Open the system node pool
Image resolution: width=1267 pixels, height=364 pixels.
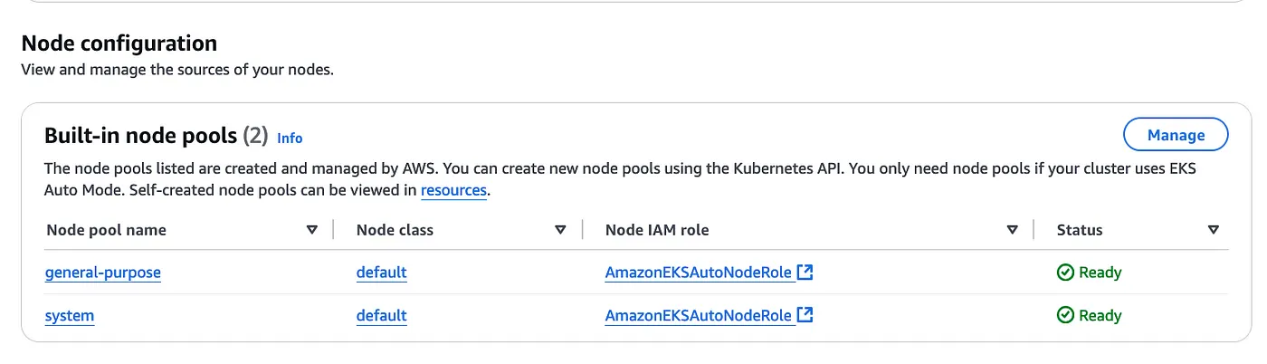point(70,315)
